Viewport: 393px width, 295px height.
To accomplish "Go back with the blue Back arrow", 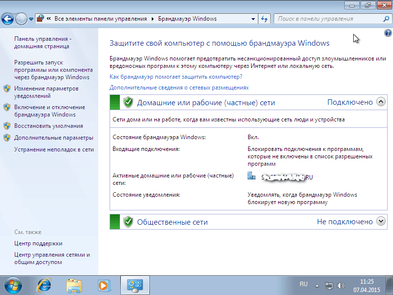I will pyautogui.click(x=7, y=19).
